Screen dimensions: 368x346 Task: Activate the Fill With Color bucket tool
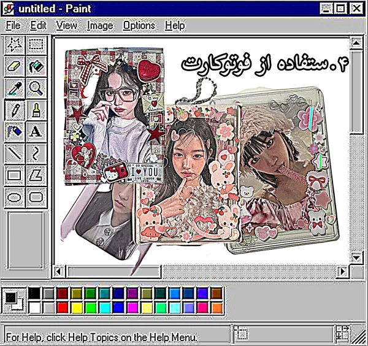click(36, 66)
